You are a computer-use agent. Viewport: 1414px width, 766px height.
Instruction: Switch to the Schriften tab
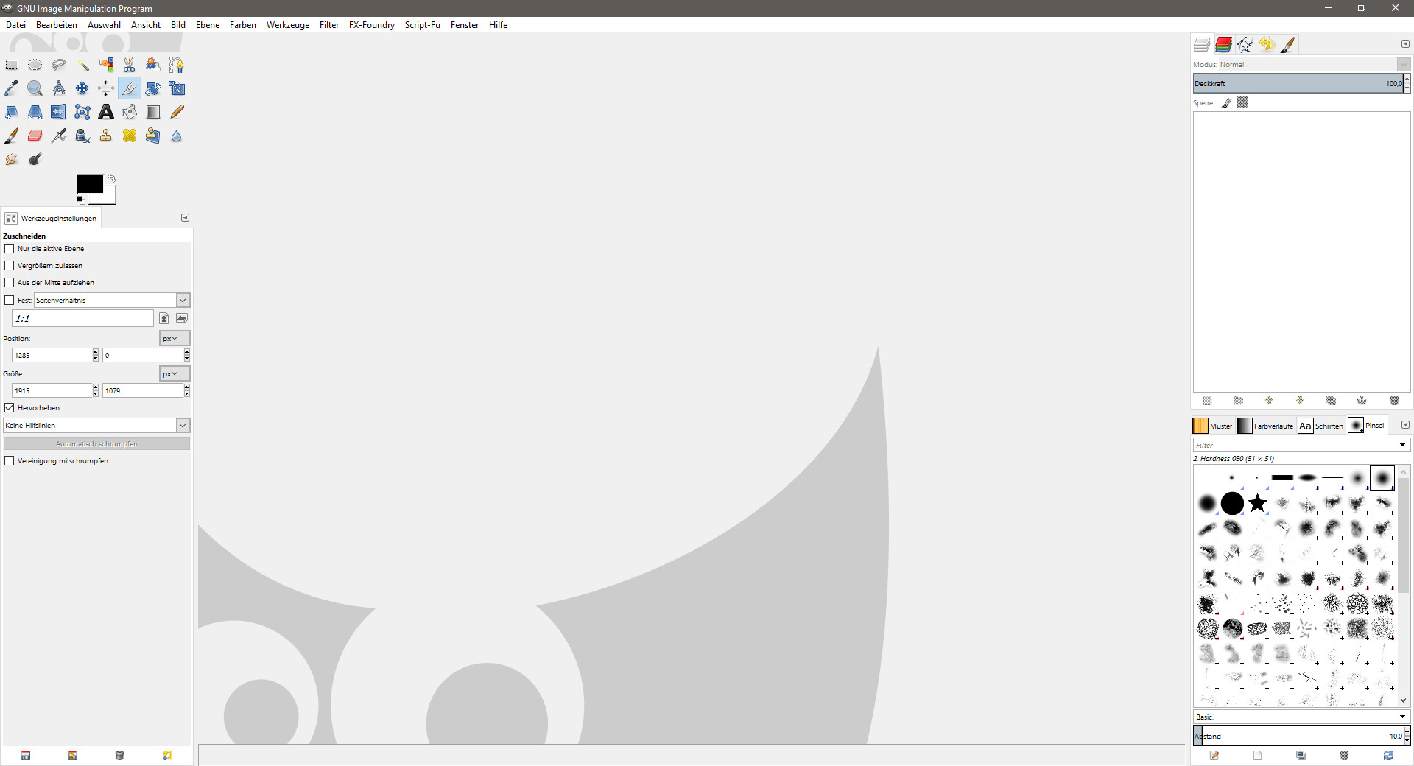1320,426
